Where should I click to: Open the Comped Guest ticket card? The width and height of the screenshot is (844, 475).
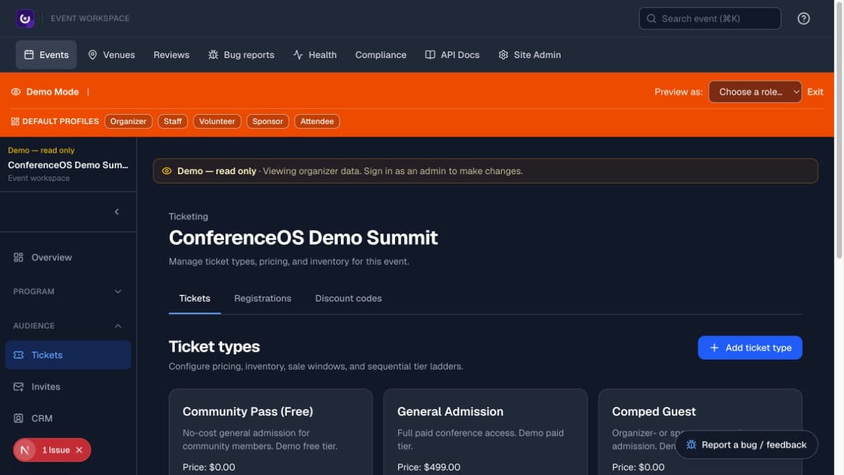(700, 432)
